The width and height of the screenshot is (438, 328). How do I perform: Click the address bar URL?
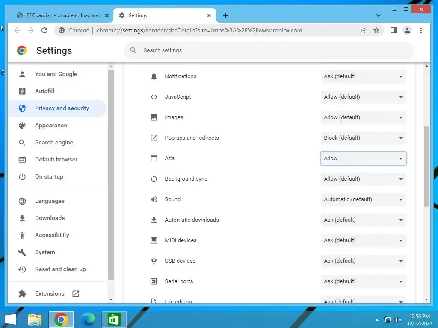coord(199,30)
